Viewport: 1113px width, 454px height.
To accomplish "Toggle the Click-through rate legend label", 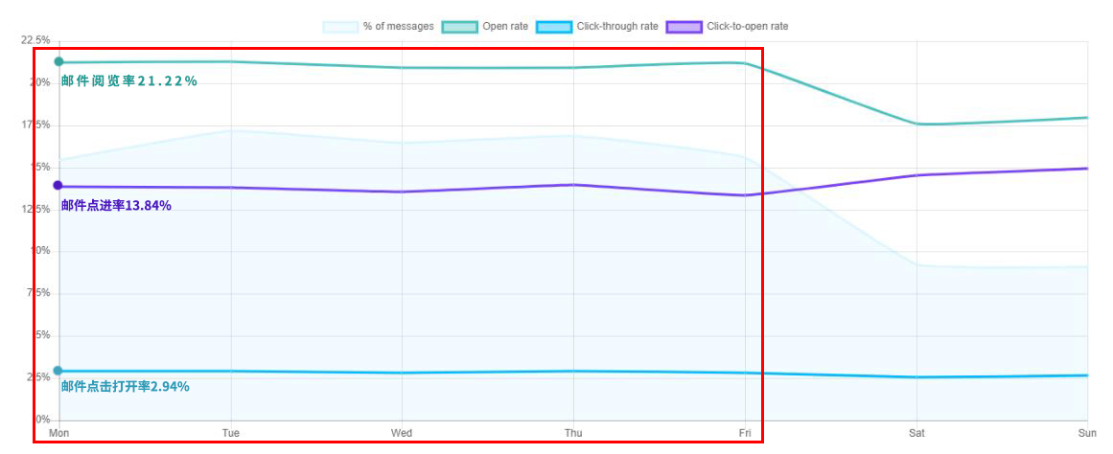I will (x=616, y=26).
